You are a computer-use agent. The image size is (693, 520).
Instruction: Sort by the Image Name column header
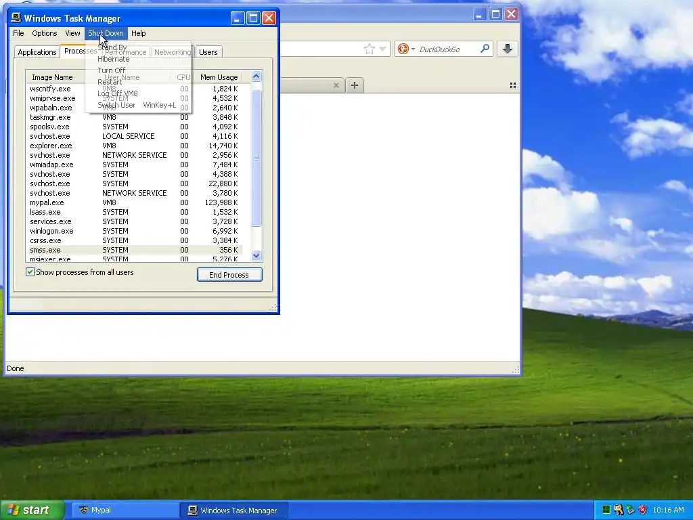[x=55, y=77]
